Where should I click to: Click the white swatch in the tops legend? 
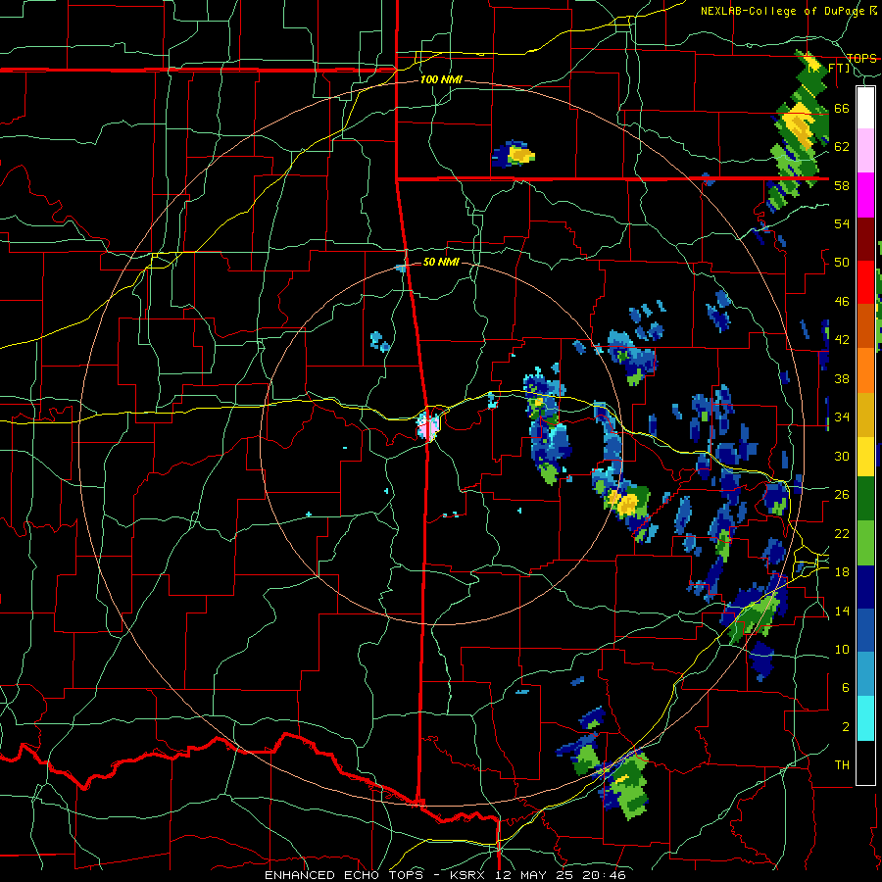pyautogui.click(x=865, y=108)
